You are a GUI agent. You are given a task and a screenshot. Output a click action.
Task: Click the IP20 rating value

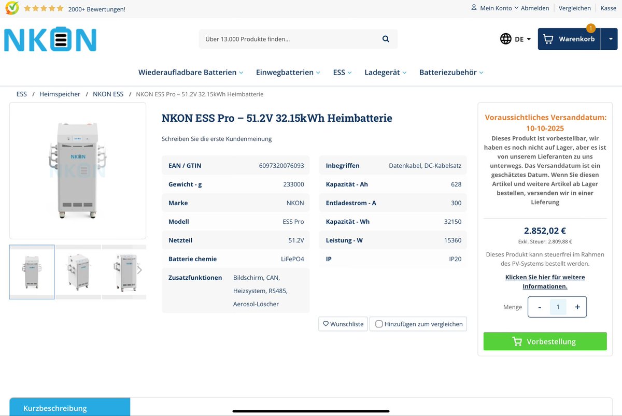pos(455,259)
